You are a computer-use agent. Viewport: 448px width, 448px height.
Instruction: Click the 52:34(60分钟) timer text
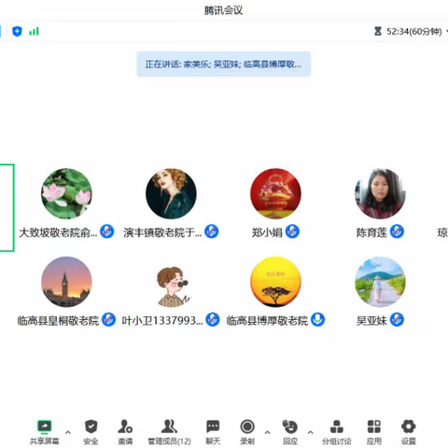[414, 32]
